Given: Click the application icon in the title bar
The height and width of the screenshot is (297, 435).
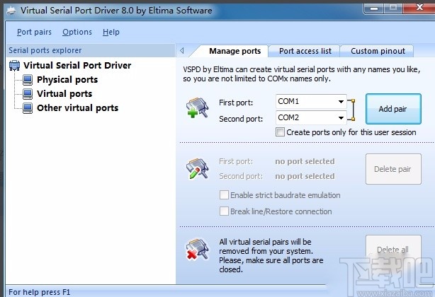Looking at the screenshot, I should pyautogui.click(x=11, y=11).
